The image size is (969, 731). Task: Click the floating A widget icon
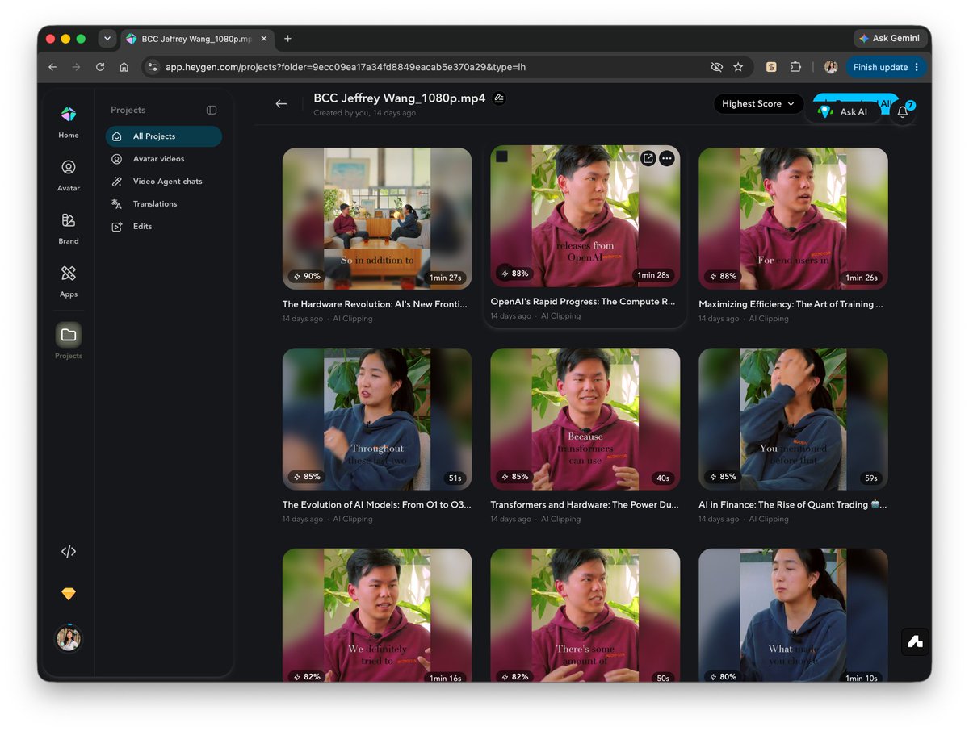pos(915,642)
